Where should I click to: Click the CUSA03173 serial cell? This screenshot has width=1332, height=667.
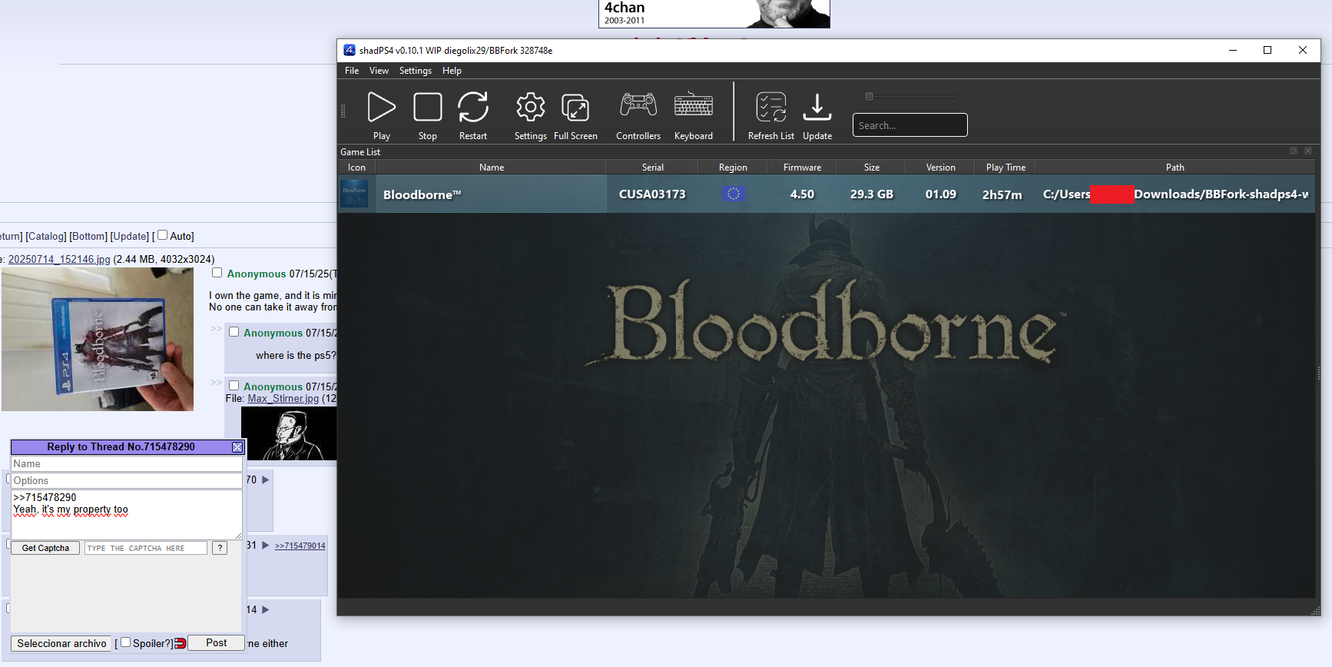[x=652, y=194]
